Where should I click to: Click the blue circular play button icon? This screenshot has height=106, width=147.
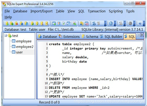[111, 23]
